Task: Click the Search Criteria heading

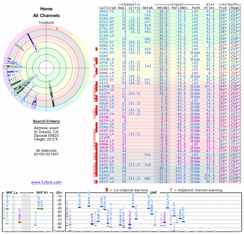Action: tap(46, 121)
